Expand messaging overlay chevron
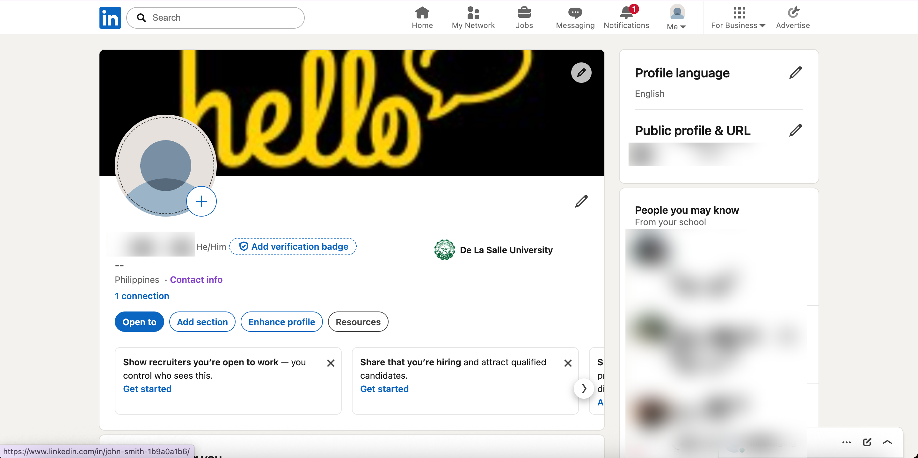Screen dimensions: 918x458 887,442
